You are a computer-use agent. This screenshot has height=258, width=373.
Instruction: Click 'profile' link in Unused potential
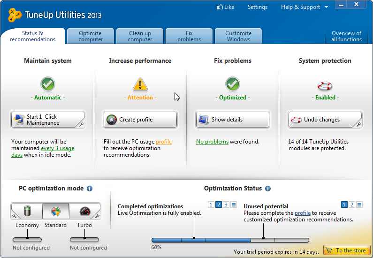[303, 213]
